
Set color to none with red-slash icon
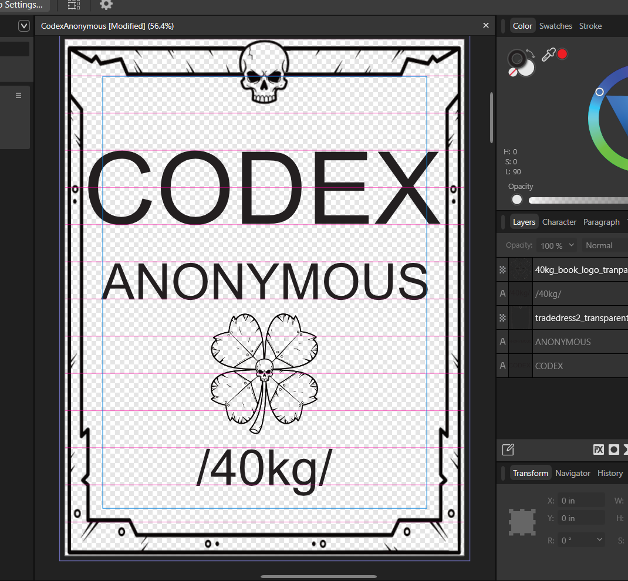pyautogui.click(x=512, y=72)
